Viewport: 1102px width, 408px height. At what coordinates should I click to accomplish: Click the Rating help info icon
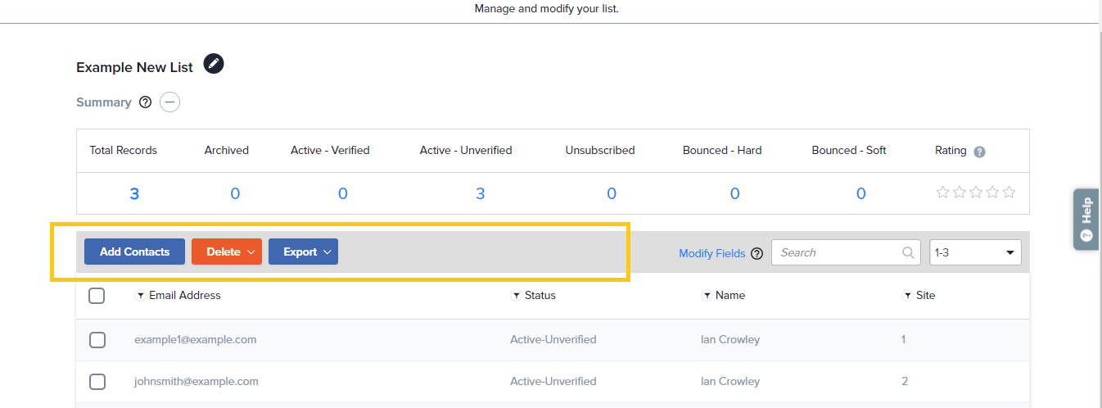pyautogui.click(x=979, y=152)
